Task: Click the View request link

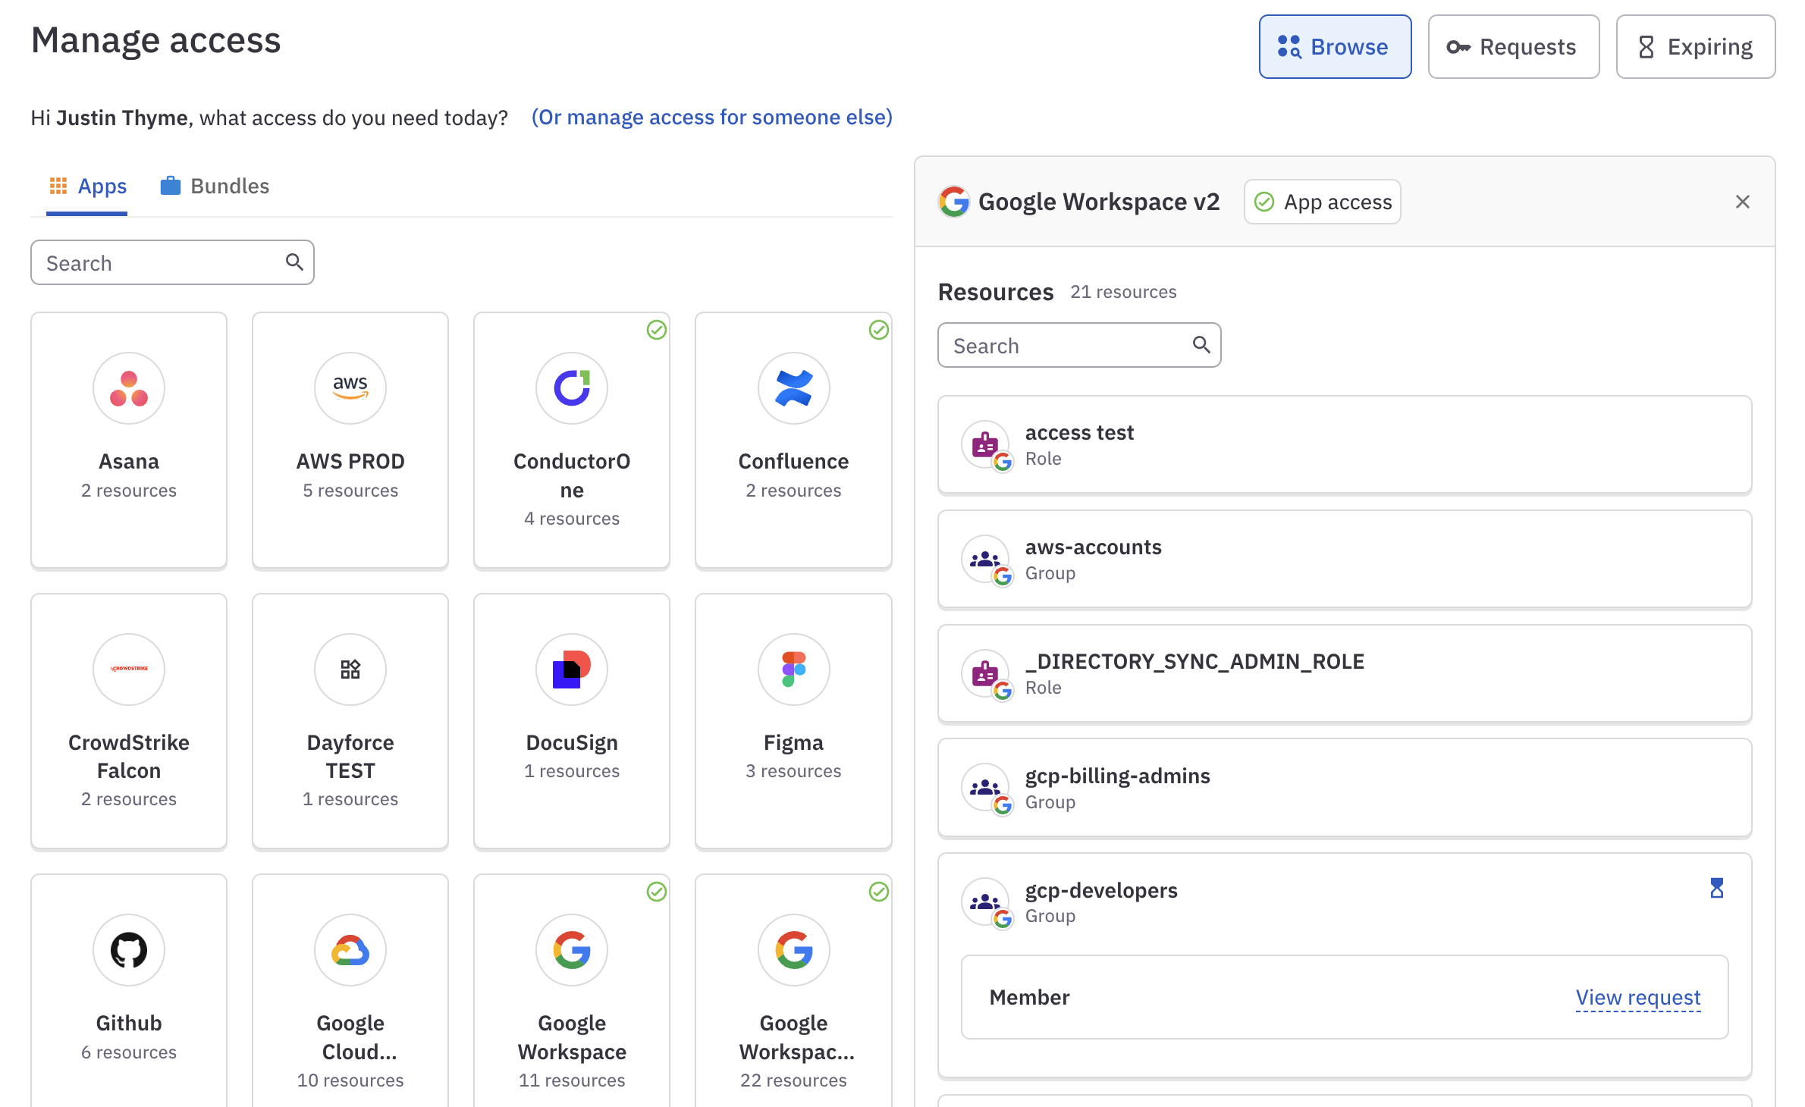Action: coord(1637,997)
